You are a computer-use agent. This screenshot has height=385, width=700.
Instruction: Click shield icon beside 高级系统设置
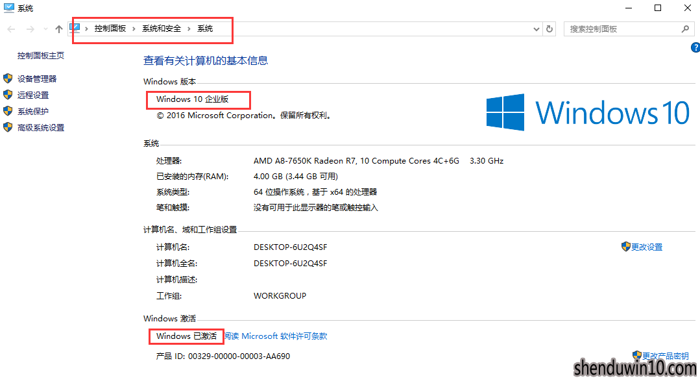[8, 127]
